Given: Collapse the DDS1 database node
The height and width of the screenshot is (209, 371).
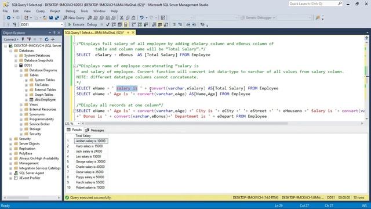Looking at the screenshot, I should [16, 65].
